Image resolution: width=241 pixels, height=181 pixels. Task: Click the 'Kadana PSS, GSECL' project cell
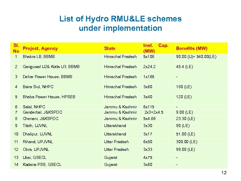pos(42,165)
